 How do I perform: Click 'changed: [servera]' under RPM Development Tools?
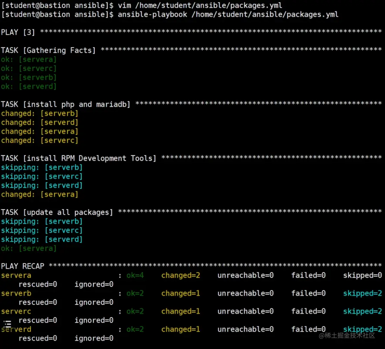point(40,194)
